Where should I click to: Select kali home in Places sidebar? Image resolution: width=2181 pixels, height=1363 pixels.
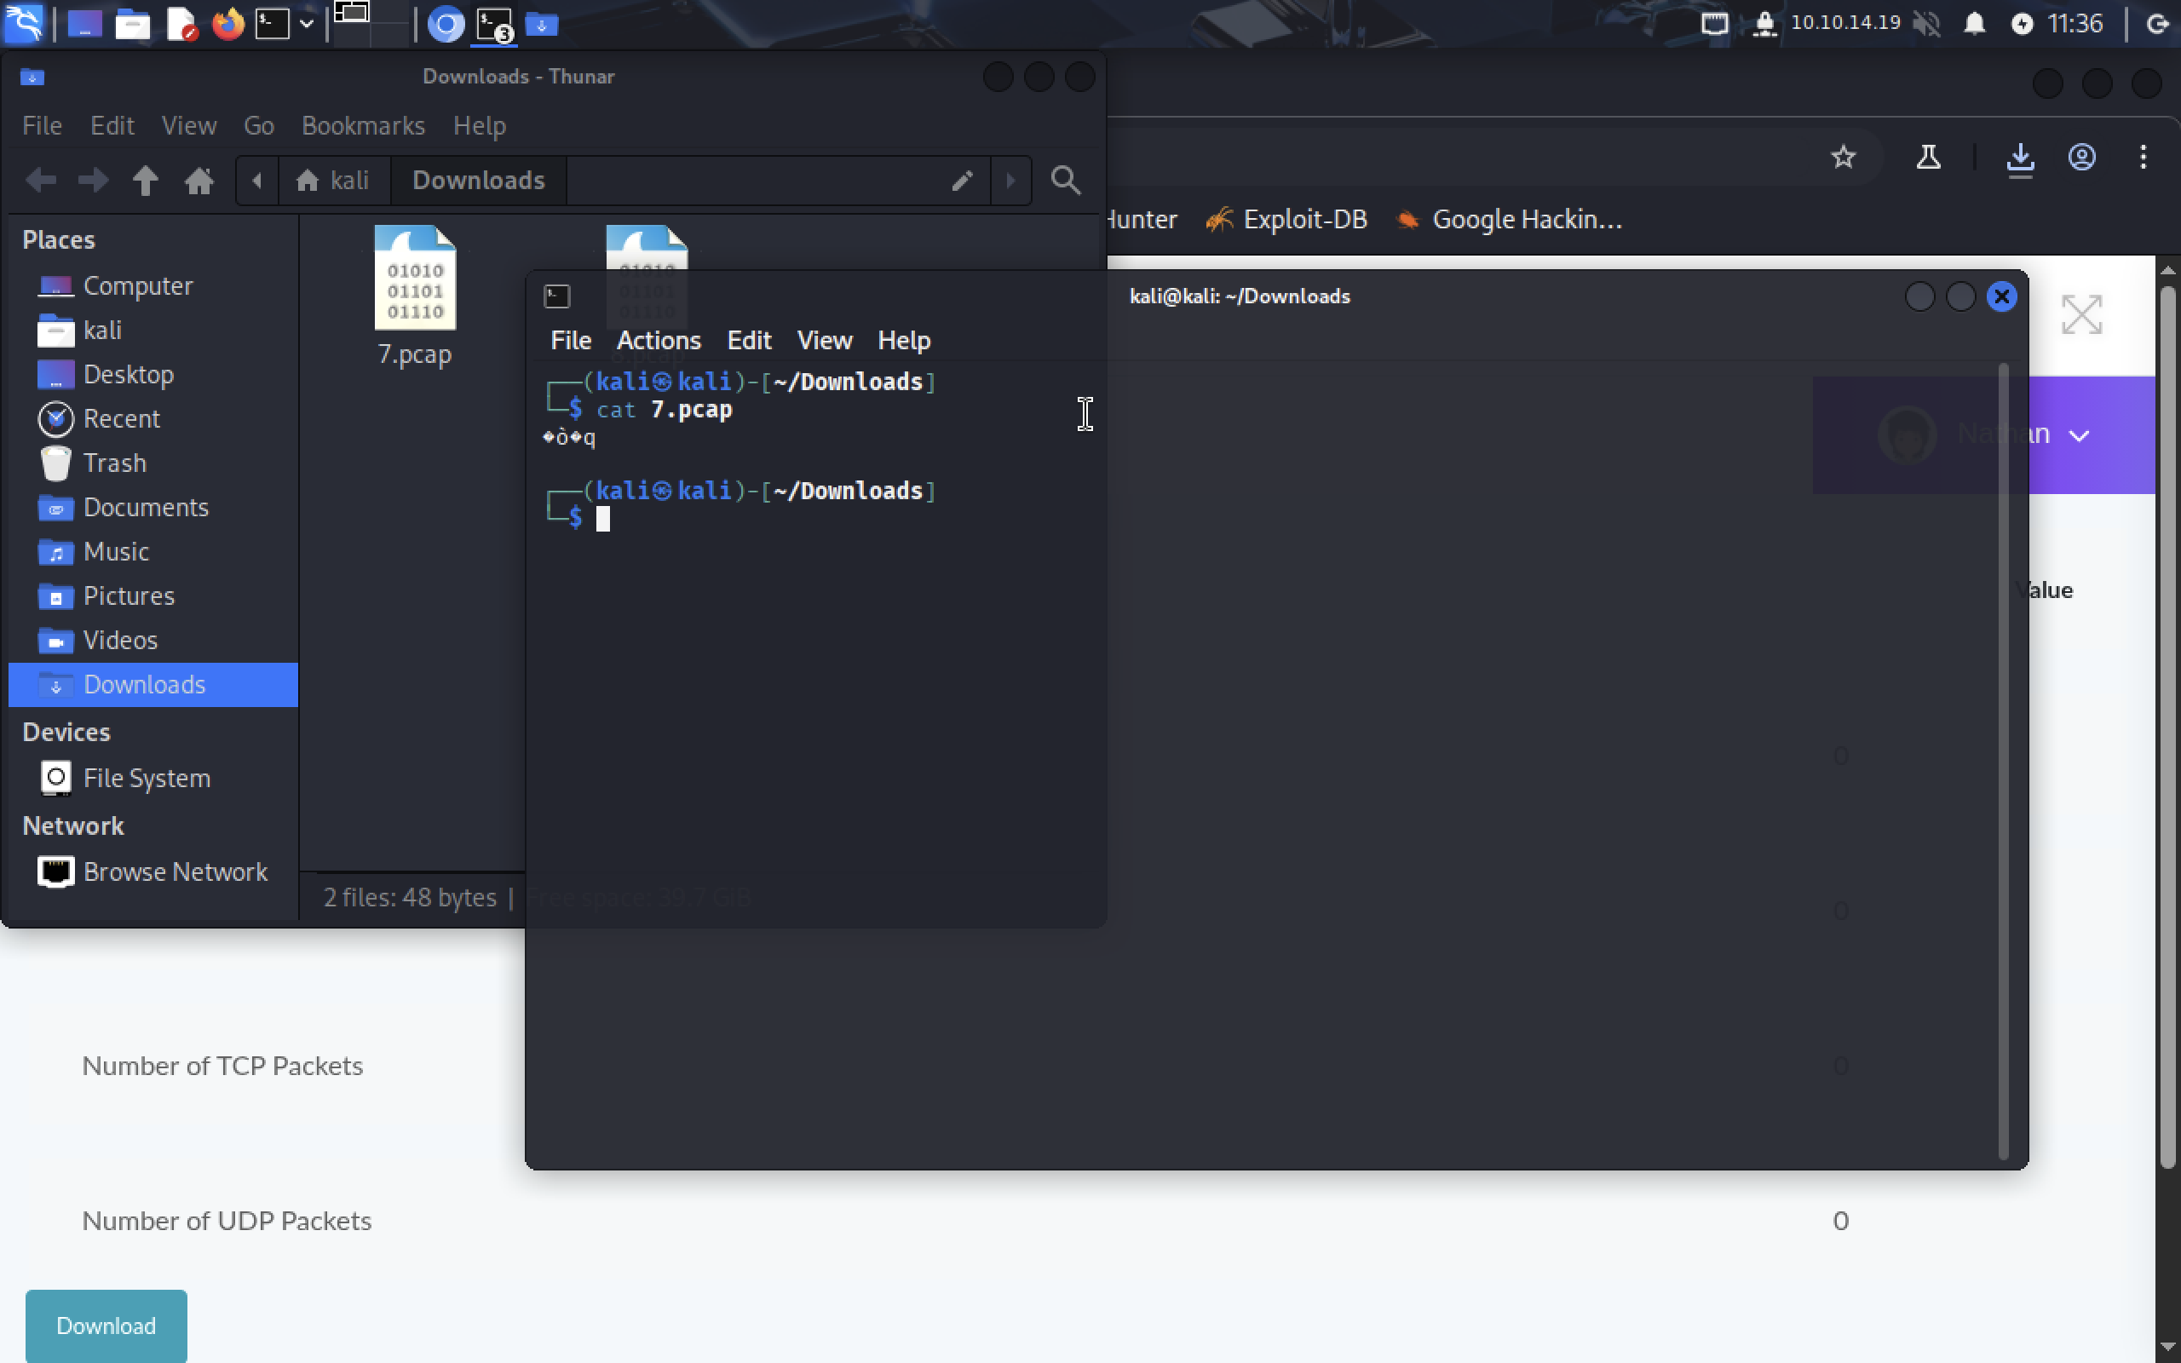pyautogui.click(x=153, y=330)
